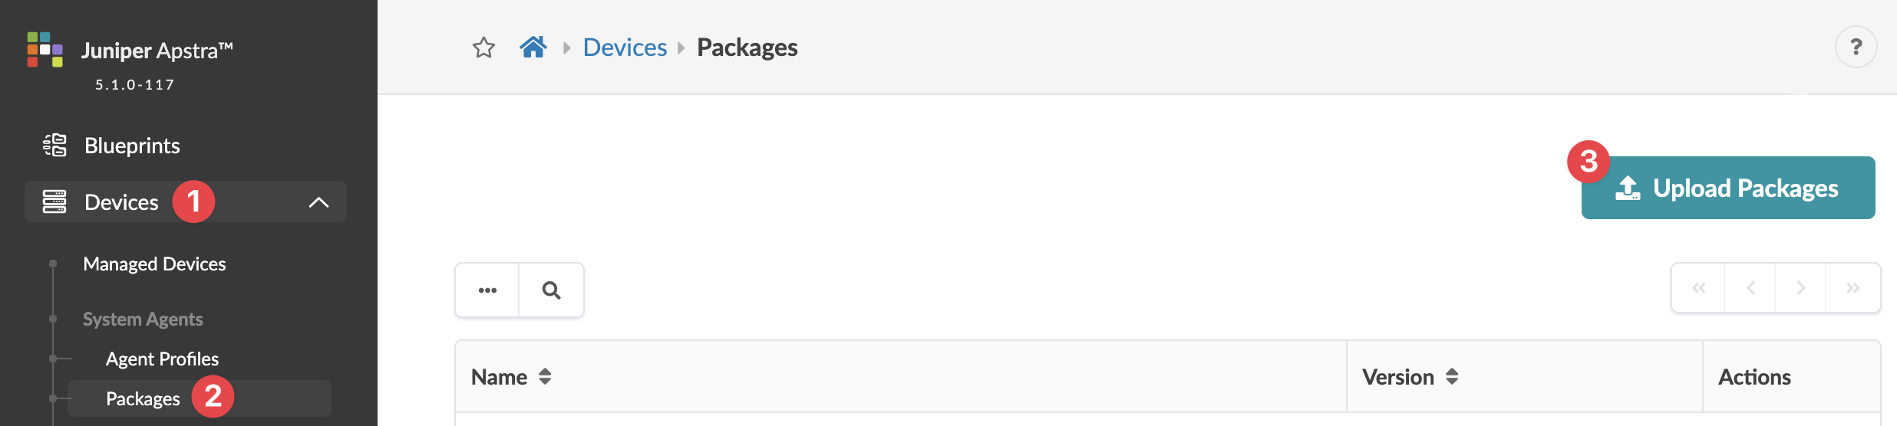The width and height of the screenshot is (1897, 426).
Task: Open the three-dots options button
Action: click(487, 290)
